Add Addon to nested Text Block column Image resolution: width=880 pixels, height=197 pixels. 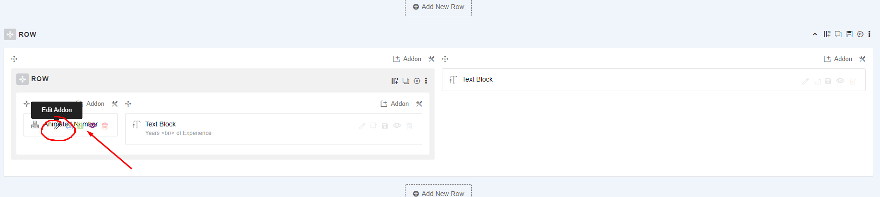tap(394, 104)
